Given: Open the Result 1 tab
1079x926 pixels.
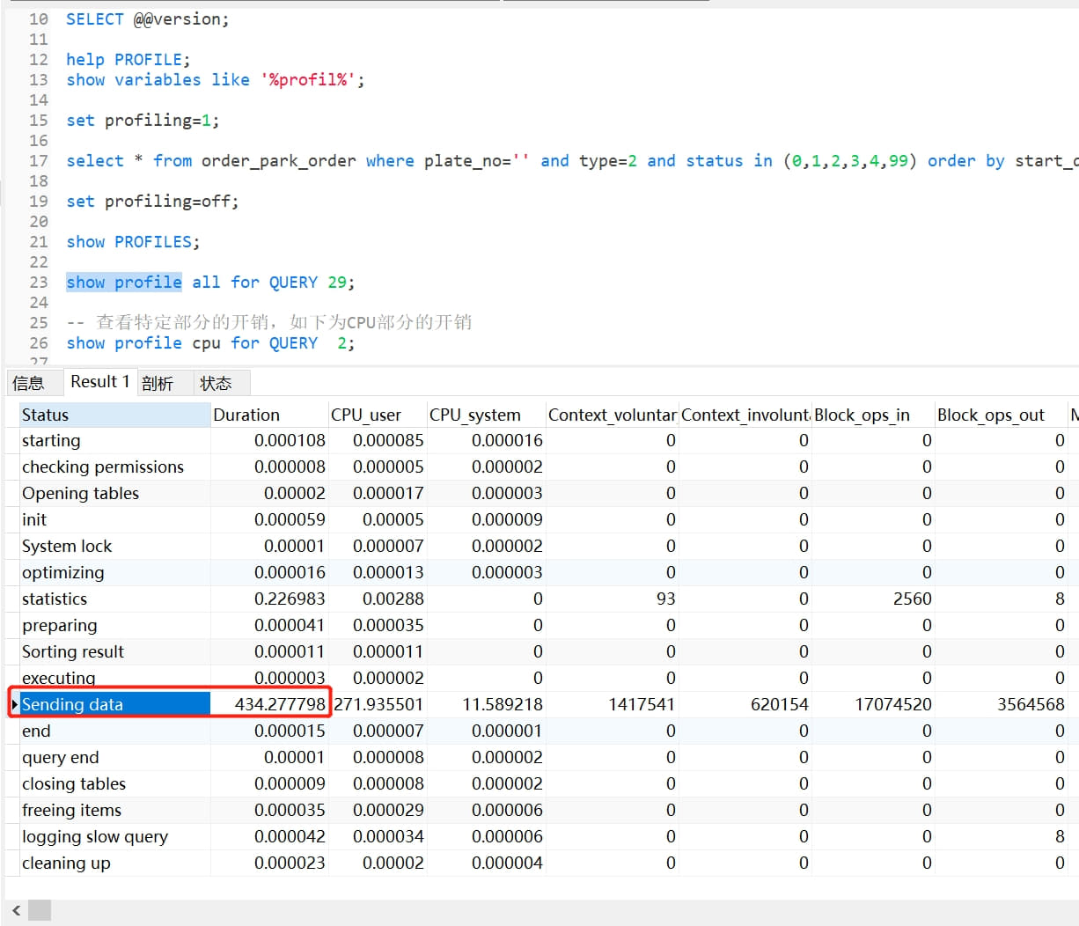Looking at the screenshot, I should tap(99, 382).
